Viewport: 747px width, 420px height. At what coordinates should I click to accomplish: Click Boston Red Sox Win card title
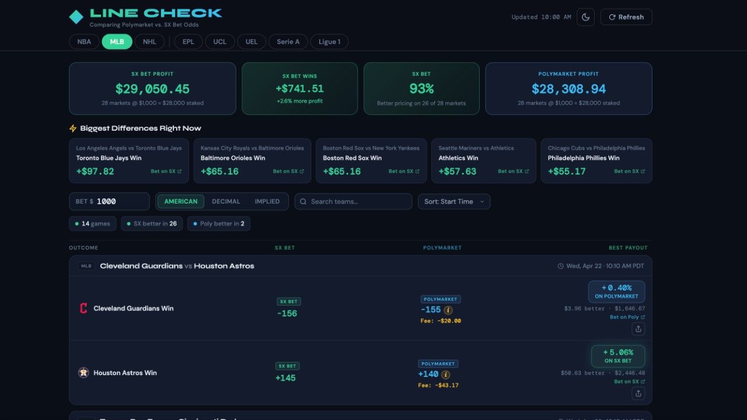(352, 158)
